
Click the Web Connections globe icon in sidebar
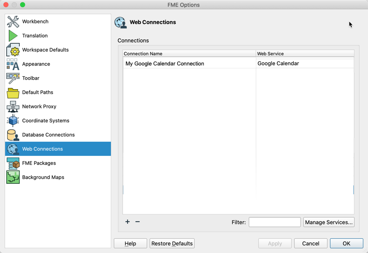[x=13, y=149]
